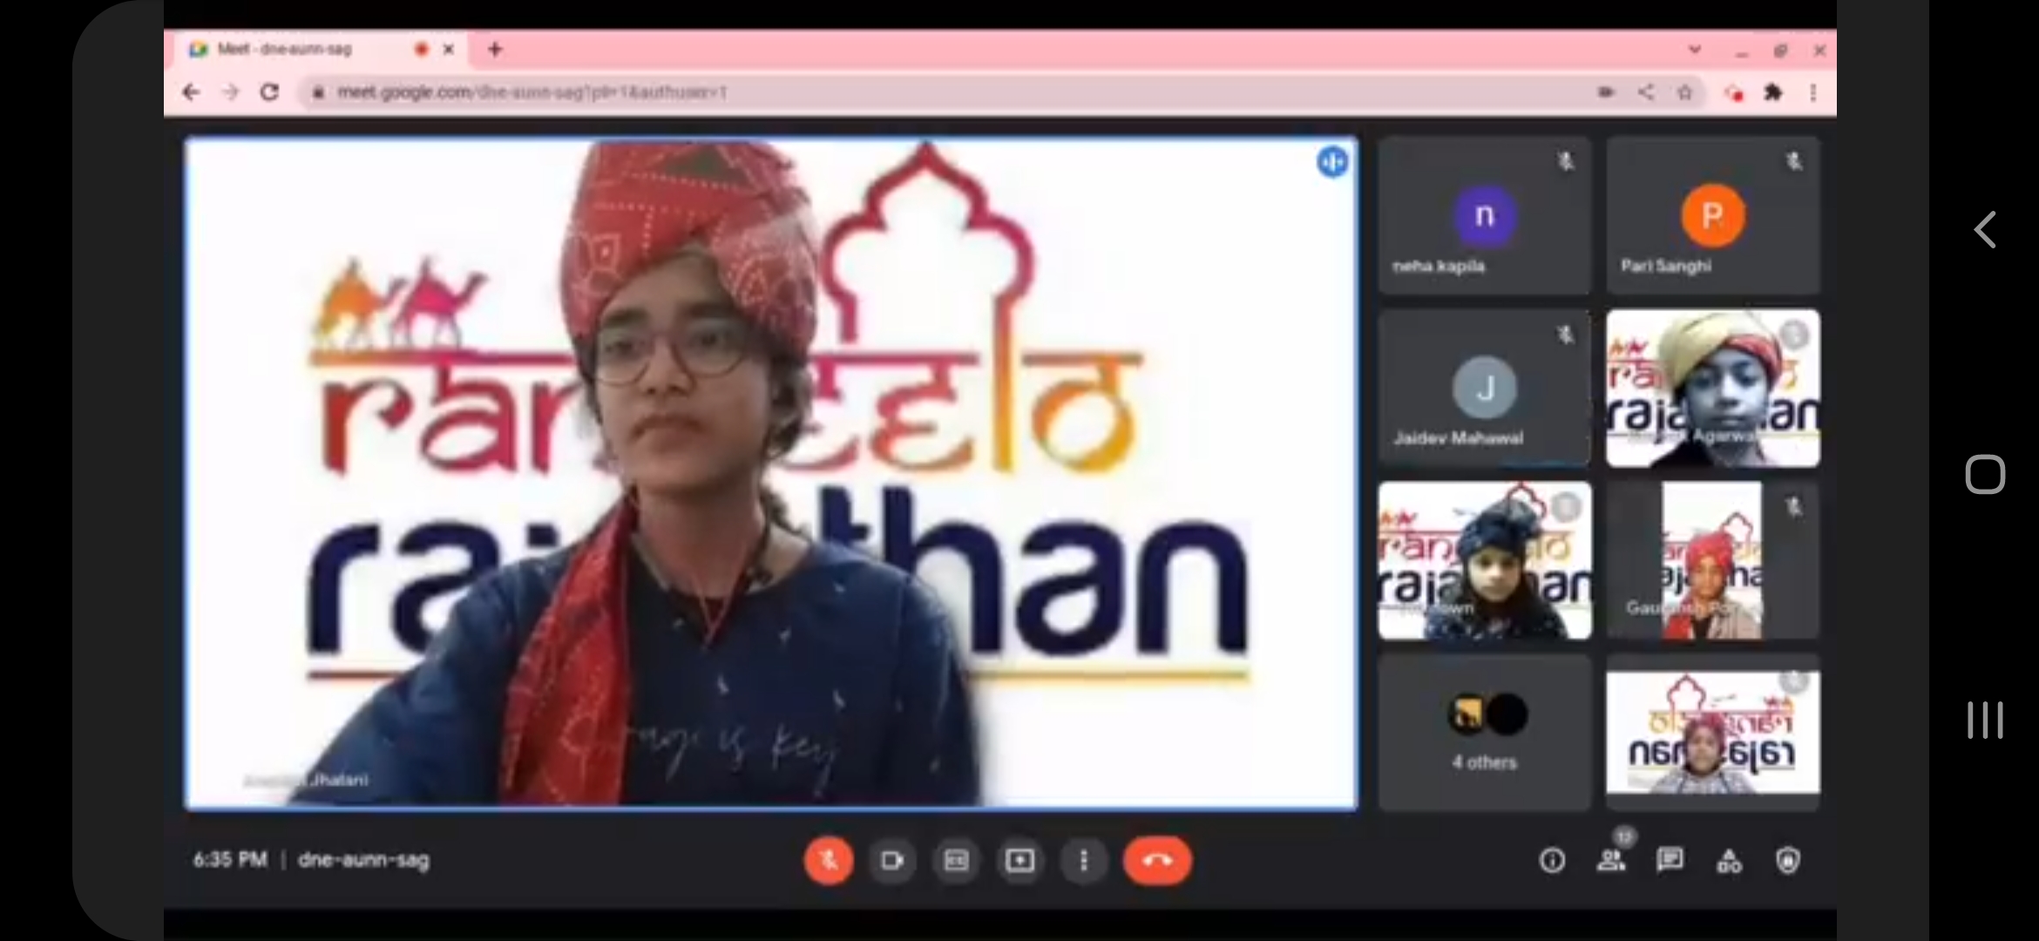Open more options three-dot menu in call bar
This screenshot has width=2039, height=941.
(1084, 861)
